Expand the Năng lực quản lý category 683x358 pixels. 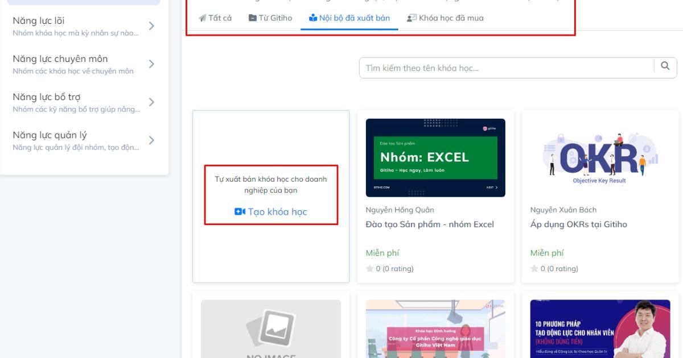pos(151,139)
